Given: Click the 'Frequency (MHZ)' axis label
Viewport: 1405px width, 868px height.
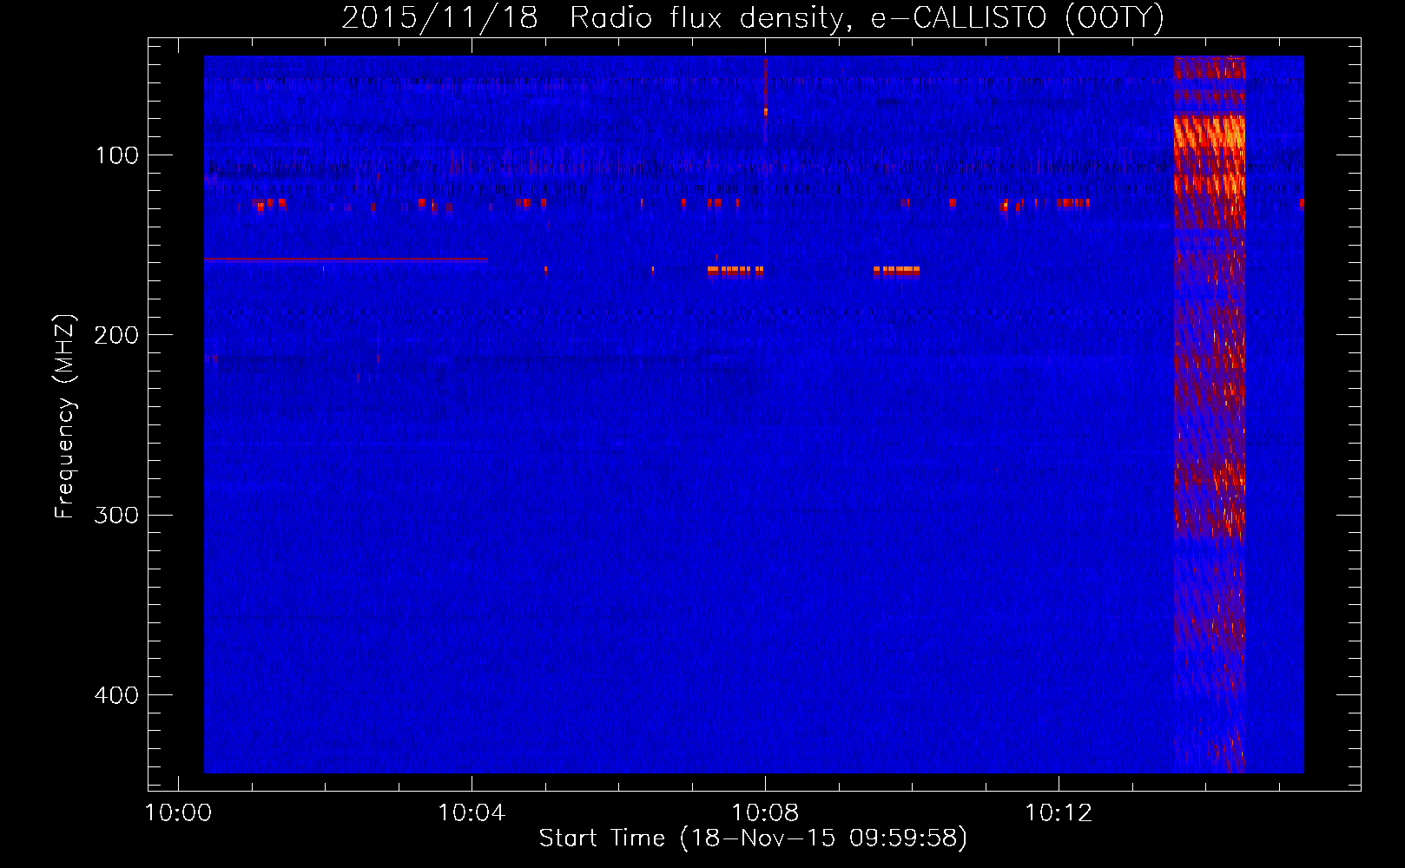Looking at the screenshot, I should [65, 417].
